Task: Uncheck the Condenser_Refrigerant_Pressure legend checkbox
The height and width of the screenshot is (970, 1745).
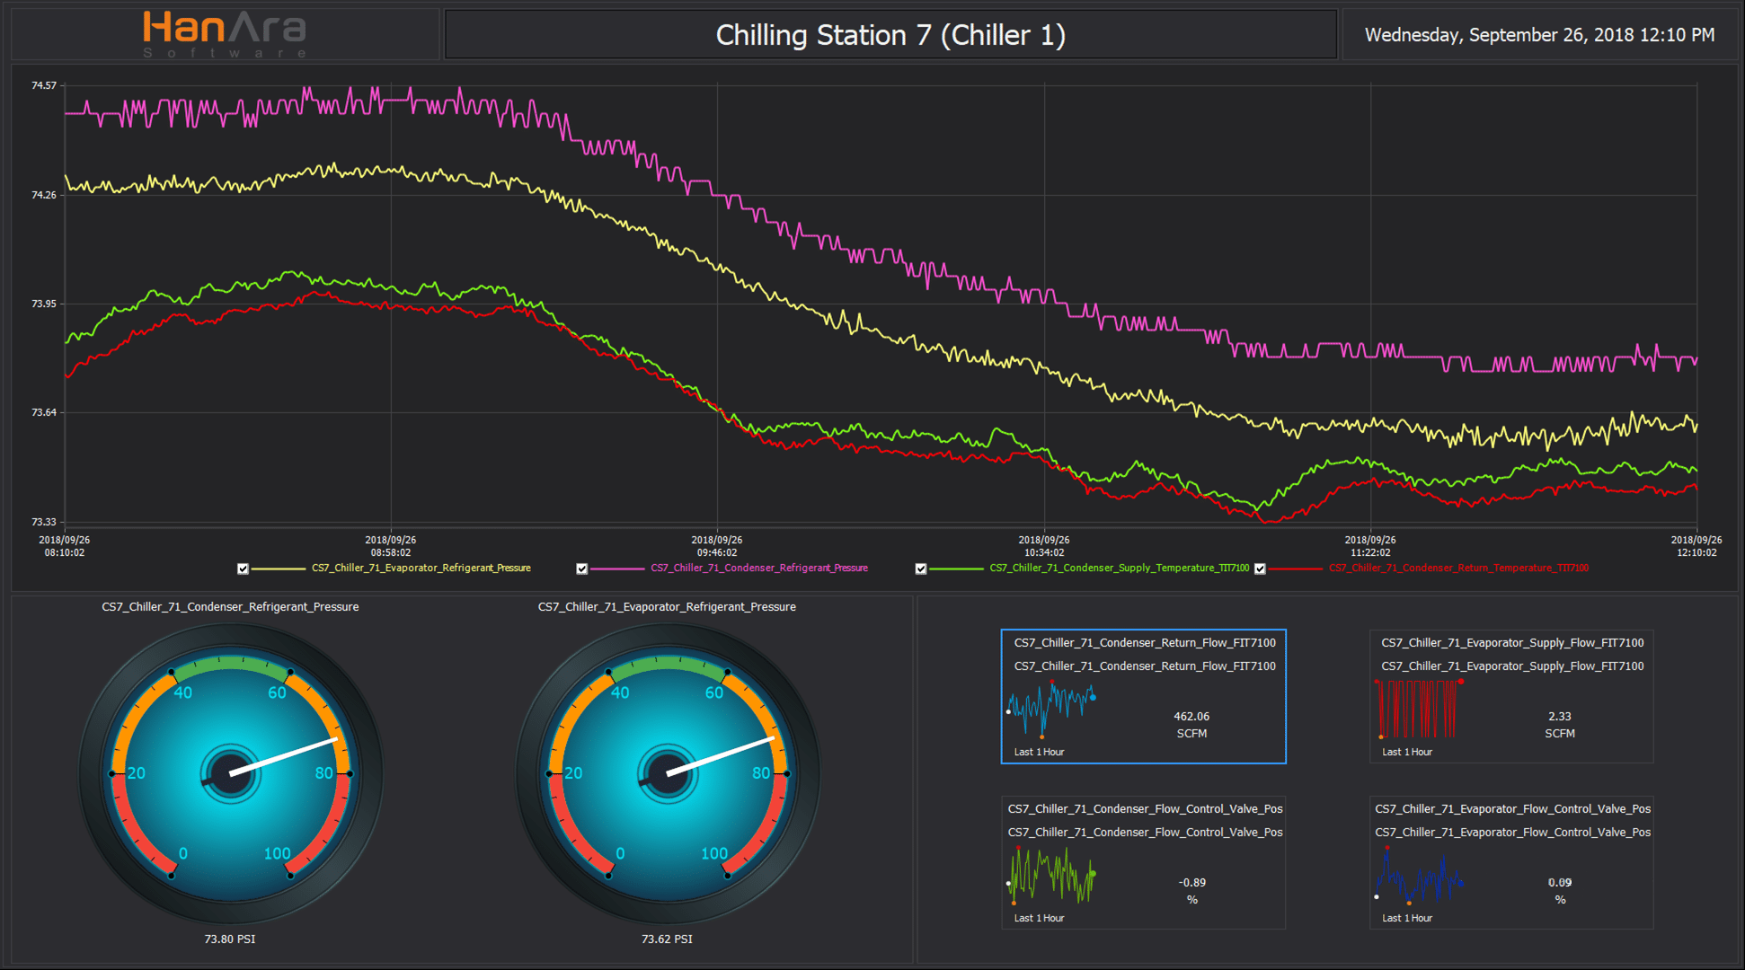Action: (581, 569)
